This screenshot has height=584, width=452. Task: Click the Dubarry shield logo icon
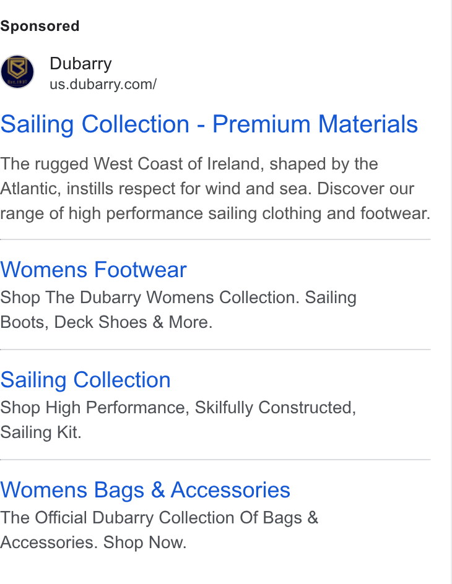pyautogui.click(x=17, y=72)
